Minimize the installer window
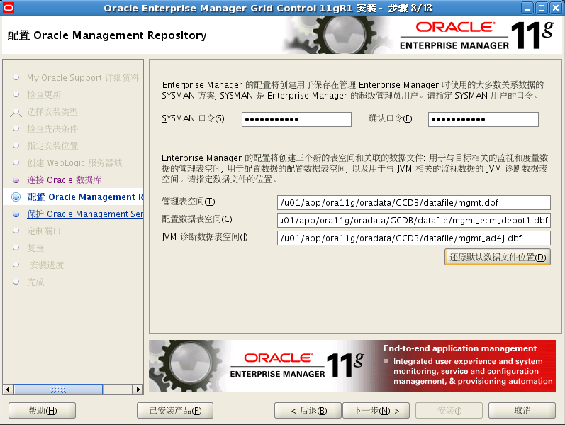The width and height of the screenshot is (565, 425). 527,8
